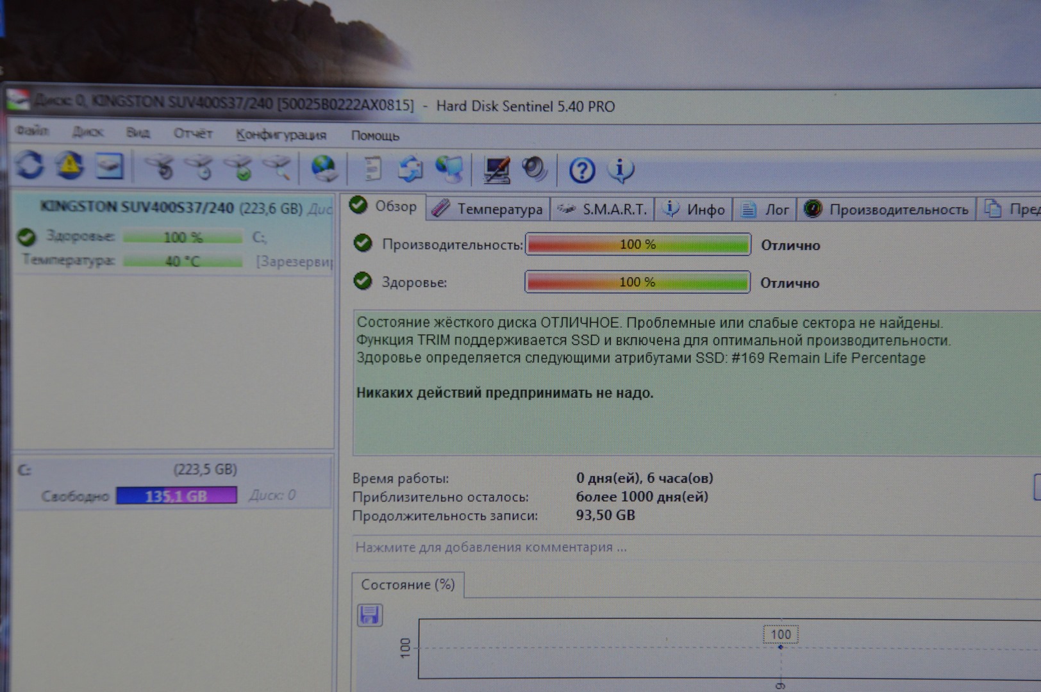Click second disk test toolbar icon
Screen dimensions: 1041x692
[199, 167]
